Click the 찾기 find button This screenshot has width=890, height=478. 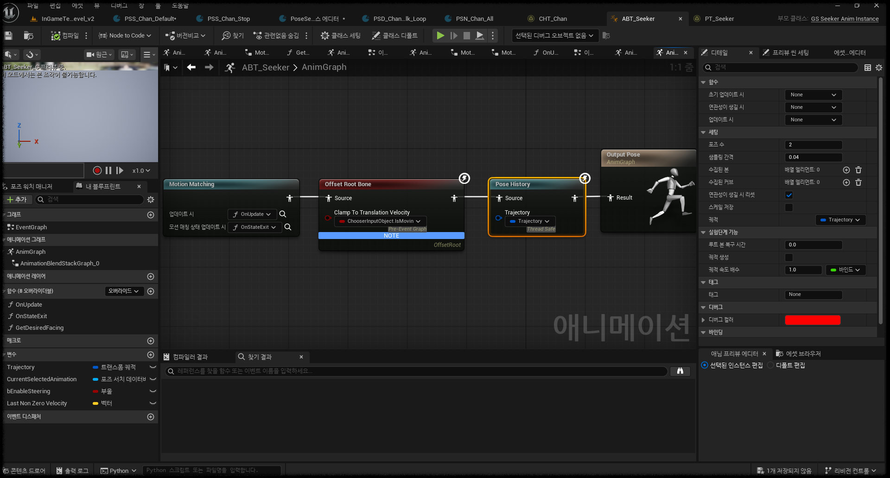coord(233,36)
